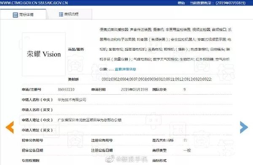Click the 专用权期限 label
The height and width of the screenshot is (165, 253).
pyautogui.click(x=31, y=161)
